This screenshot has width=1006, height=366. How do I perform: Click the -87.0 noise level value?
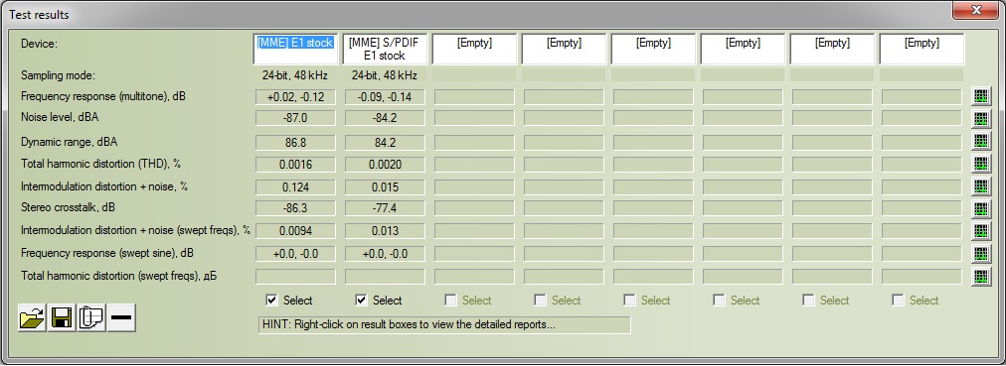coord(295,119)
